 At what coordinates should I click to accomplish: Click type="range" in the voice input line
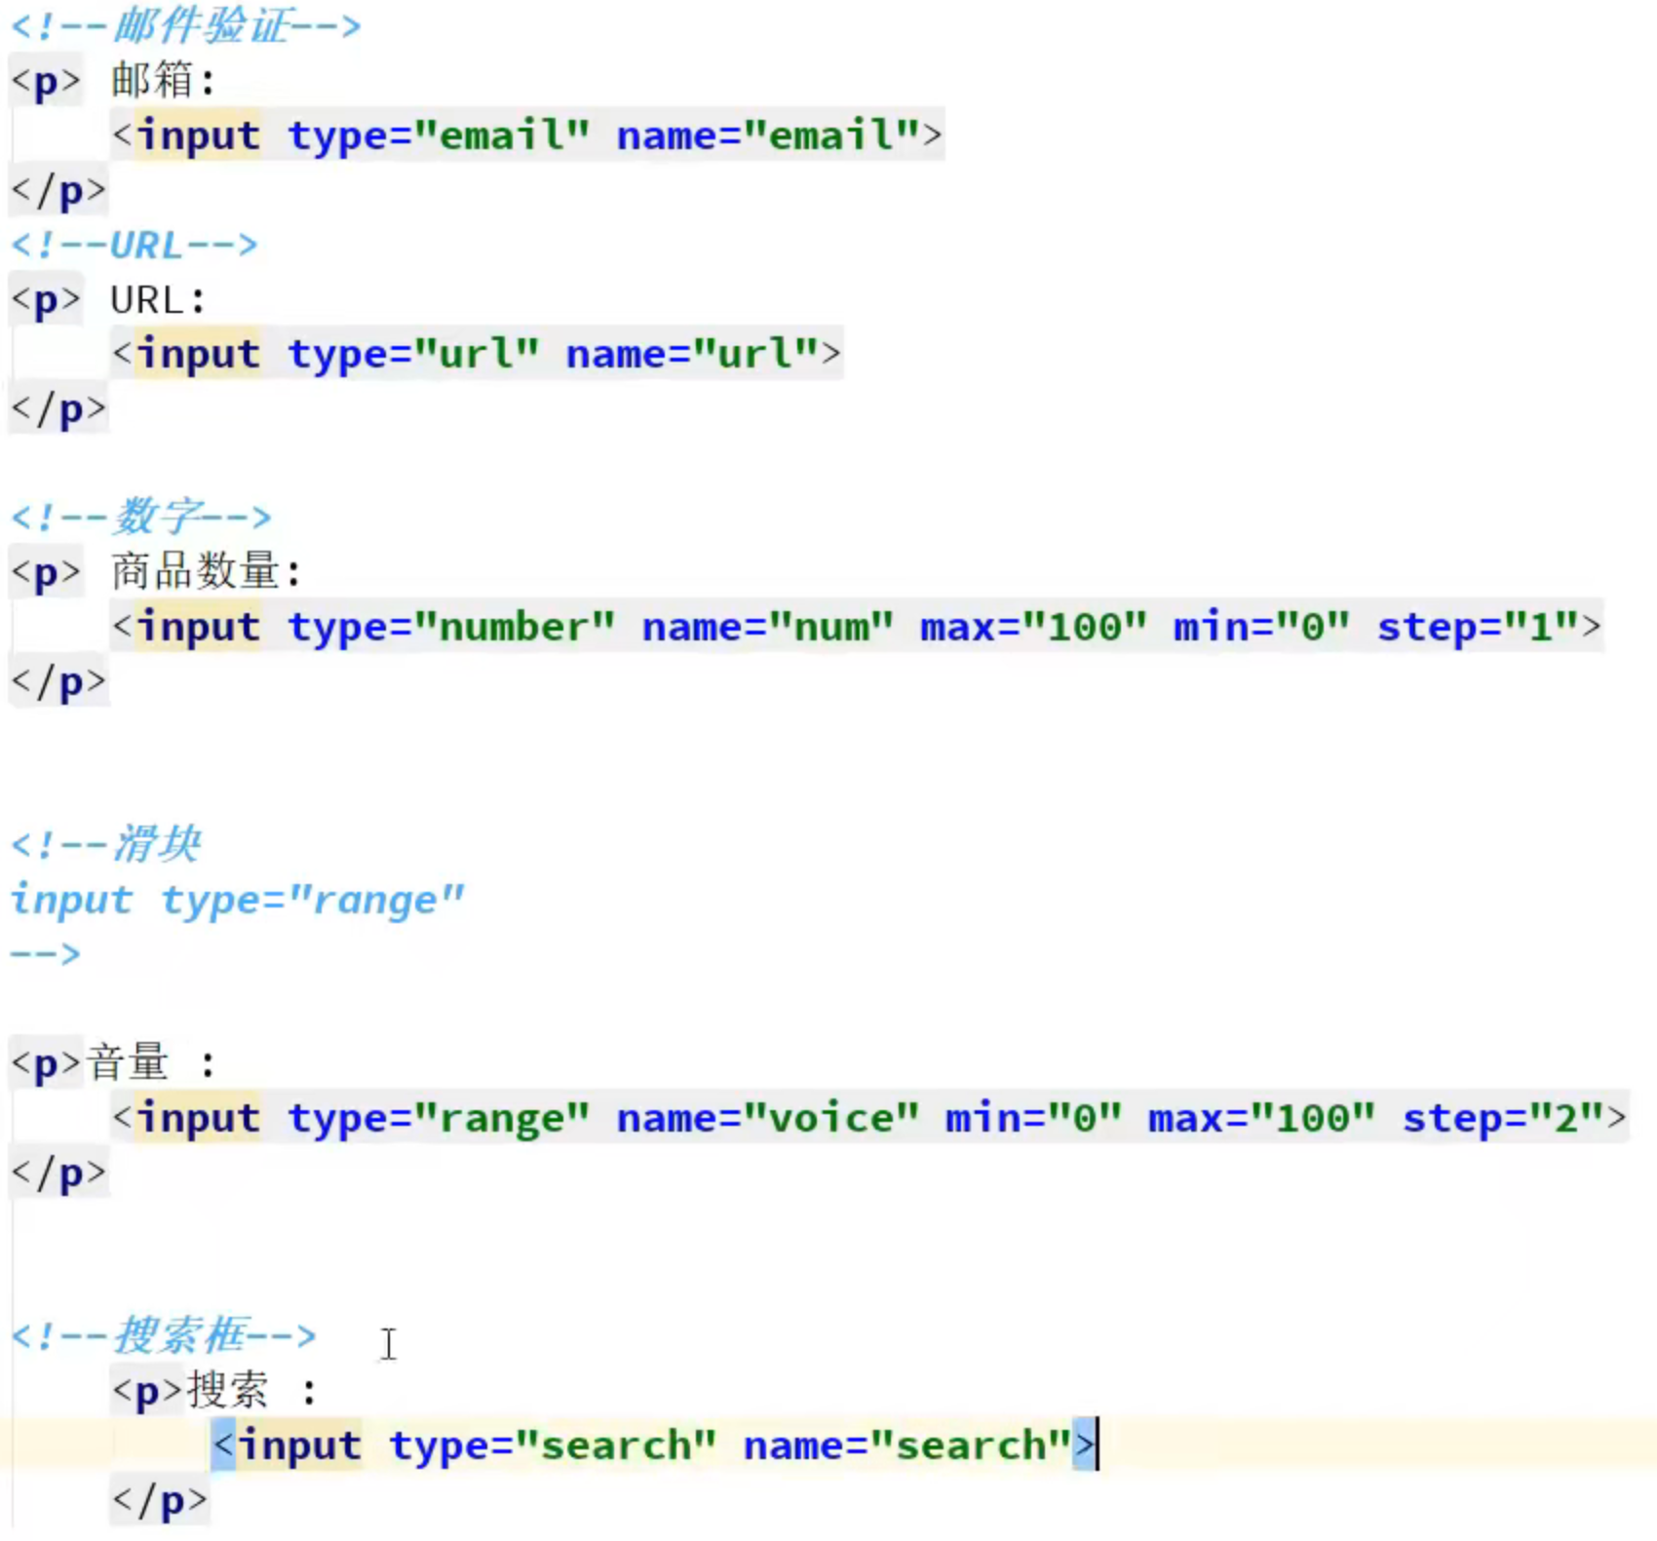click(439, 1118)
